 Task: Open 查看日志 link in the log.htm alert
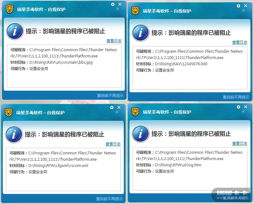[x=240, y=143]
